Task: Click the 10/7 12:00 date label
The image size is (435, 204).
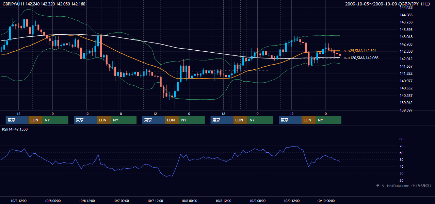Action: click(155, 201)
